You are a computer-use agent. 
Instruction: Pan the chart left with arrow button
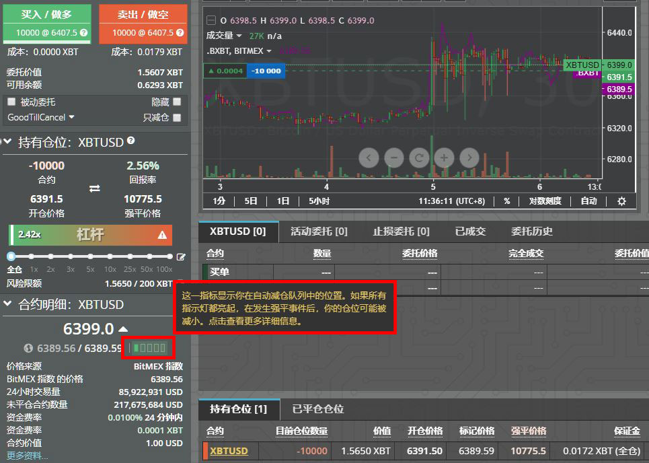pyautogui.click(x=369, y=157)
